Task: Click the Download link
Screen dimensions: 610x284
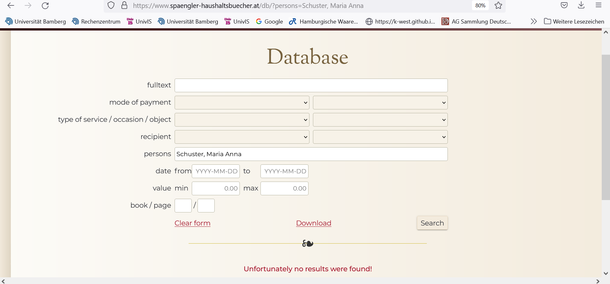Action: pyautogui.click(x=314, y=223)
